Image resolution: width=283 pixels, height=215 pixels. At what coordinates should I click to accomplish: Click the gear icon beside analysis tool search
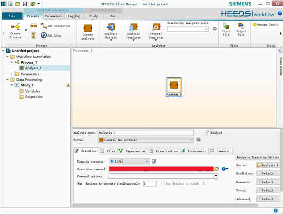click(x=215, y=29)
